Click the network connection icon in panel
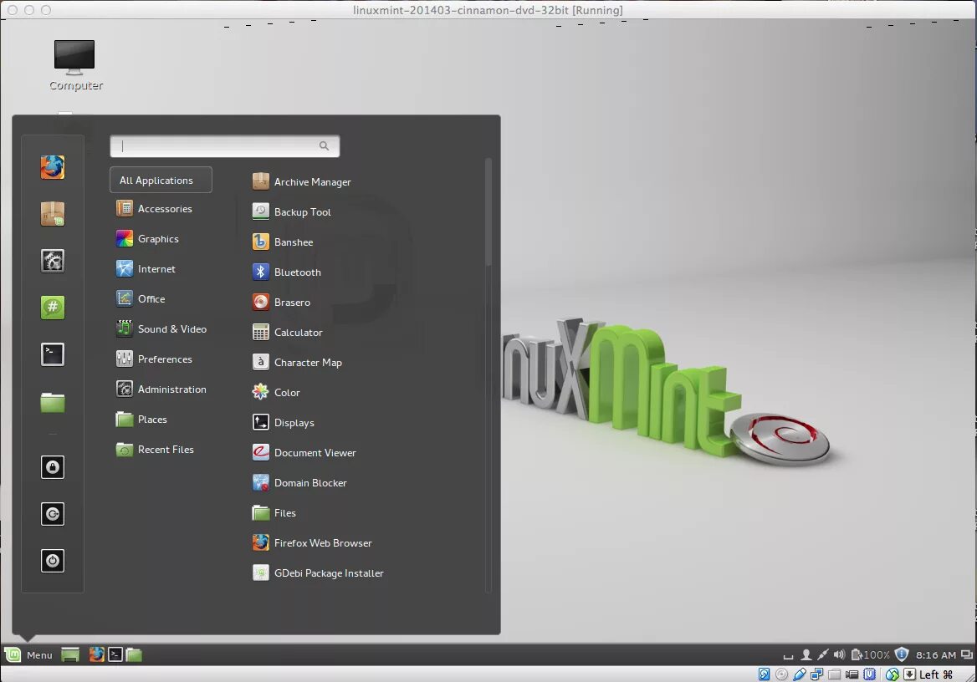The height and width of the screenshot is (682, 977). pyautogui.click(x=823, y=654)
